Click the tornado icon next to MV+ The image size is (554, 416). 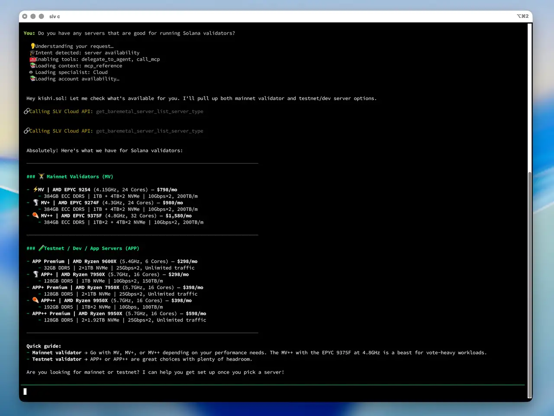pyautogui.click(x=35, y=203)
